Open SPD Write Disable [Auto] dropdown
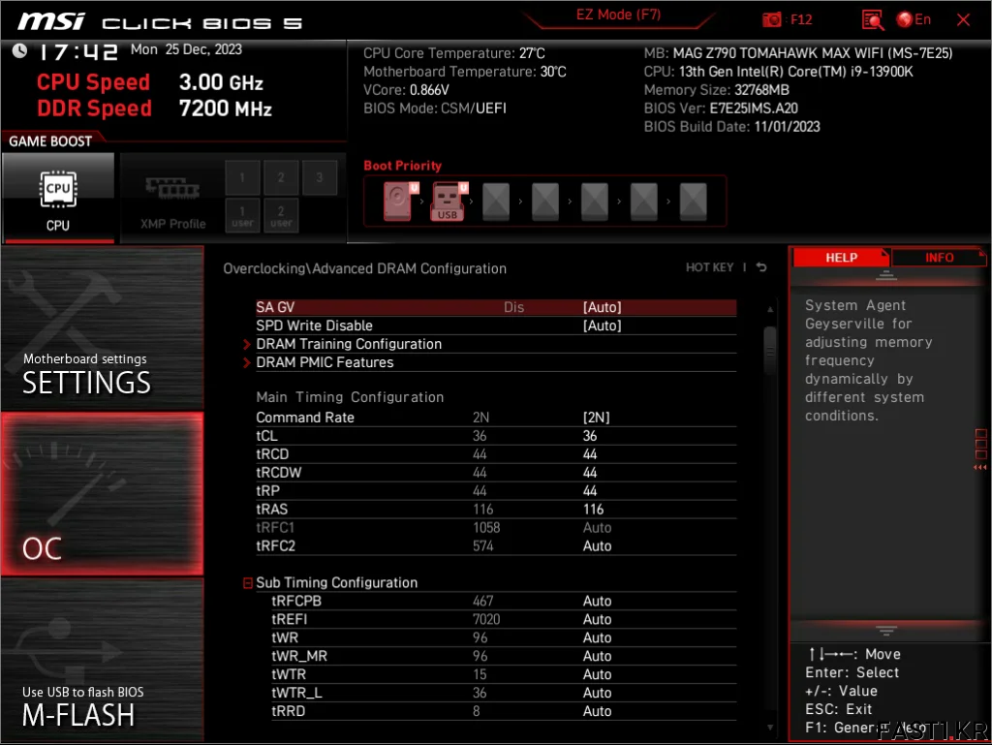This screenshot has width=992, height=745. click(602, 326)
